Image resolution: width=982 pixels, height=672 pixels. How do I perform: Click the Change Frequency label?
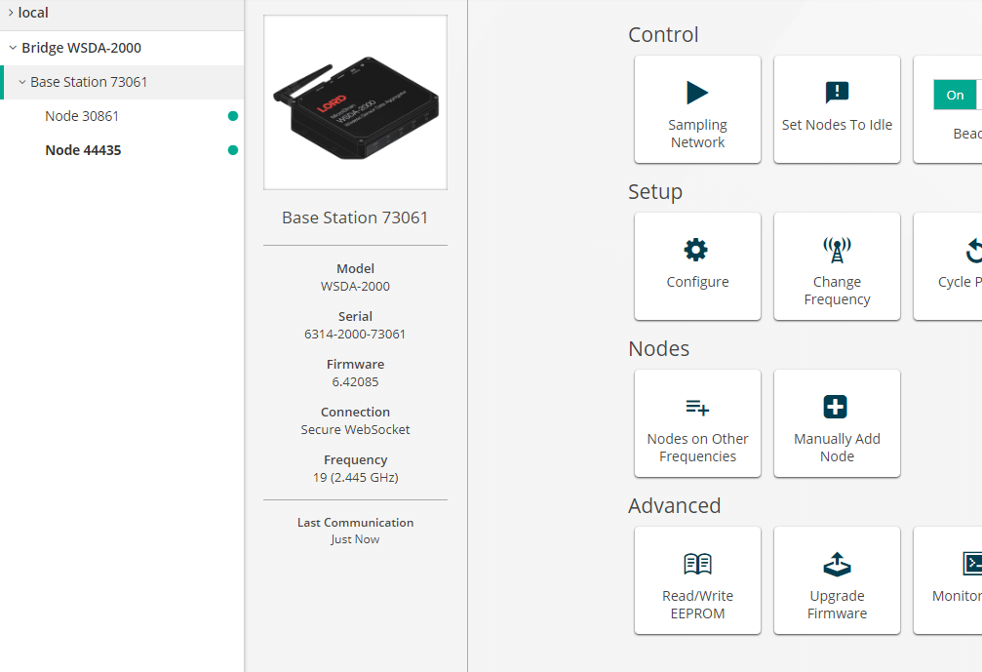837,291
